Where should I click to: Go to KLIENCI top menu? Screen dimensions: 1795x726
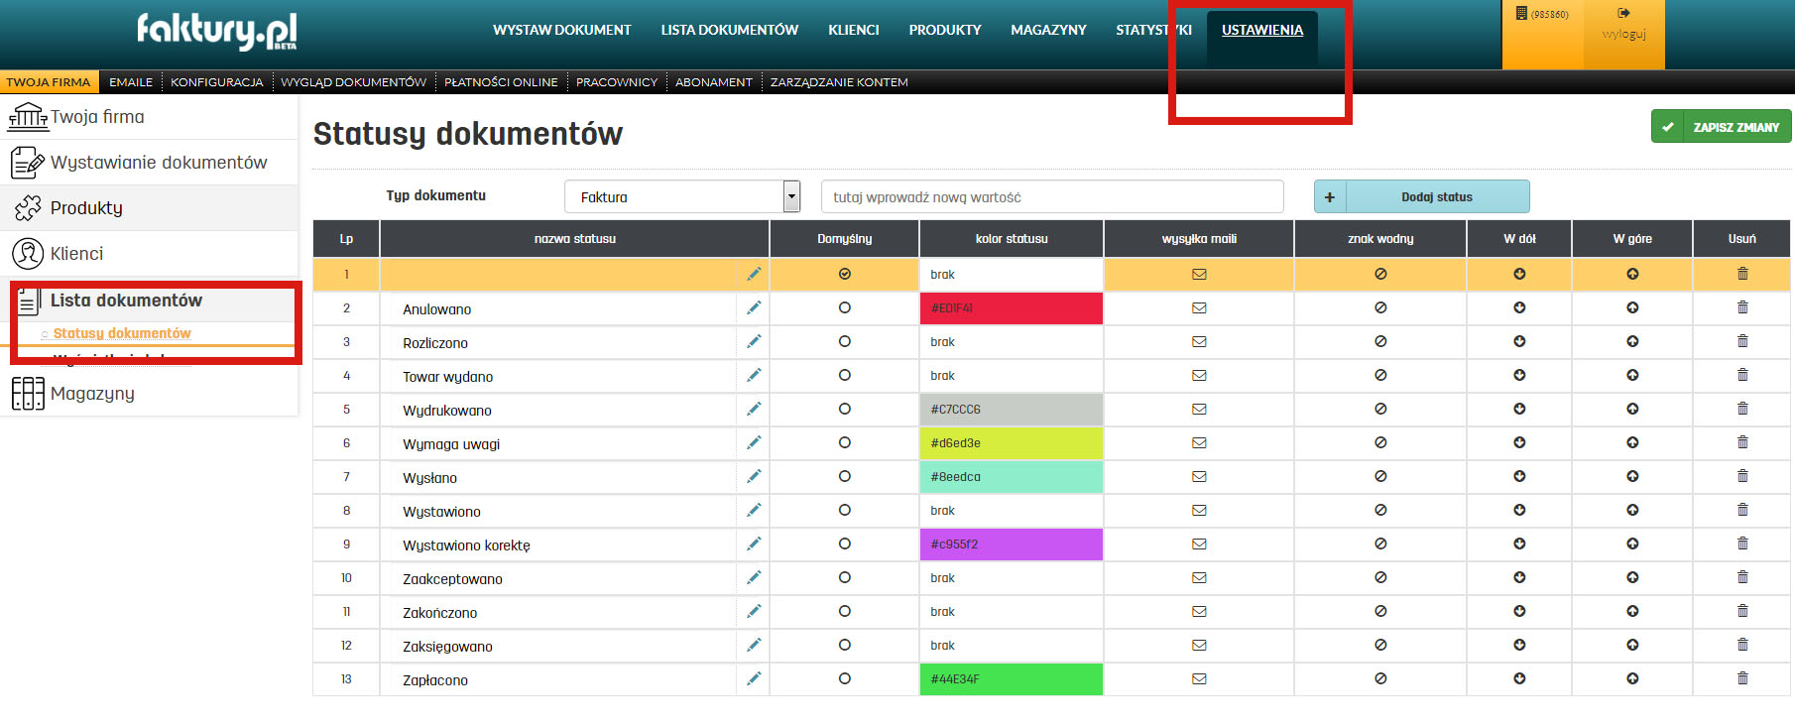[x=854, y=30]
